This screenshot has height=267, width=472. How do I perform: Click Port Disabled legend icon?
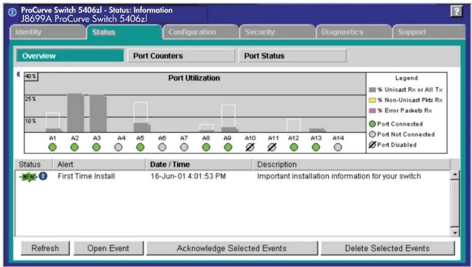(x=373, y=144)
